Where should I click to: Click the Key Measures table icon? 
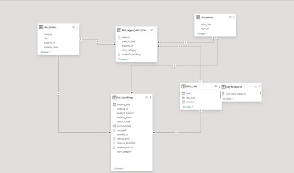[x=223, y=87]
